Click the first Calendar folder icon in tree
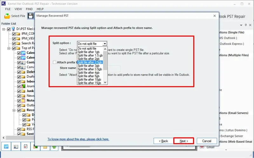The height and width of the screenshot is (158, 254). pyautogui.click(x=23, y=53)
